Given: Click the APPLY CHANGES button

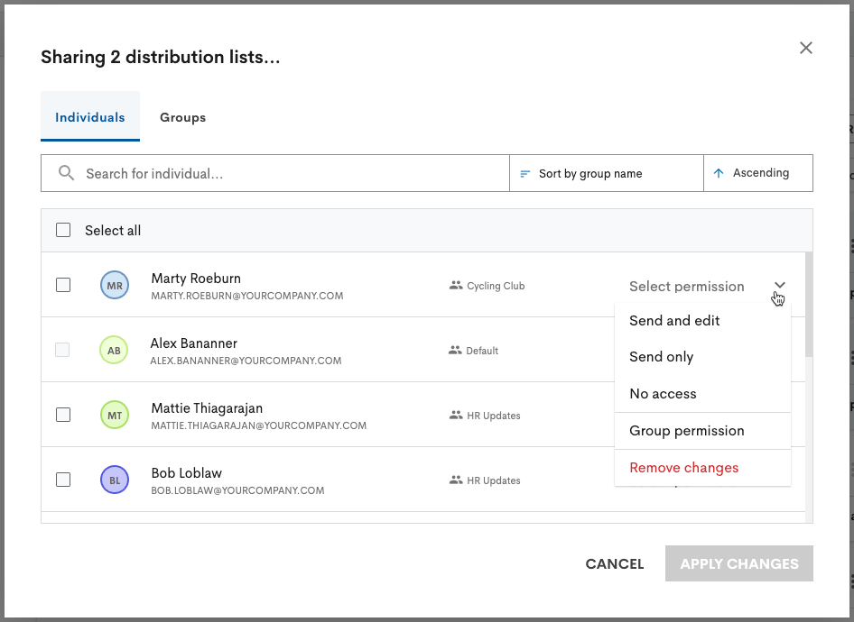Looking at the screenshot, I should point(739,563).
